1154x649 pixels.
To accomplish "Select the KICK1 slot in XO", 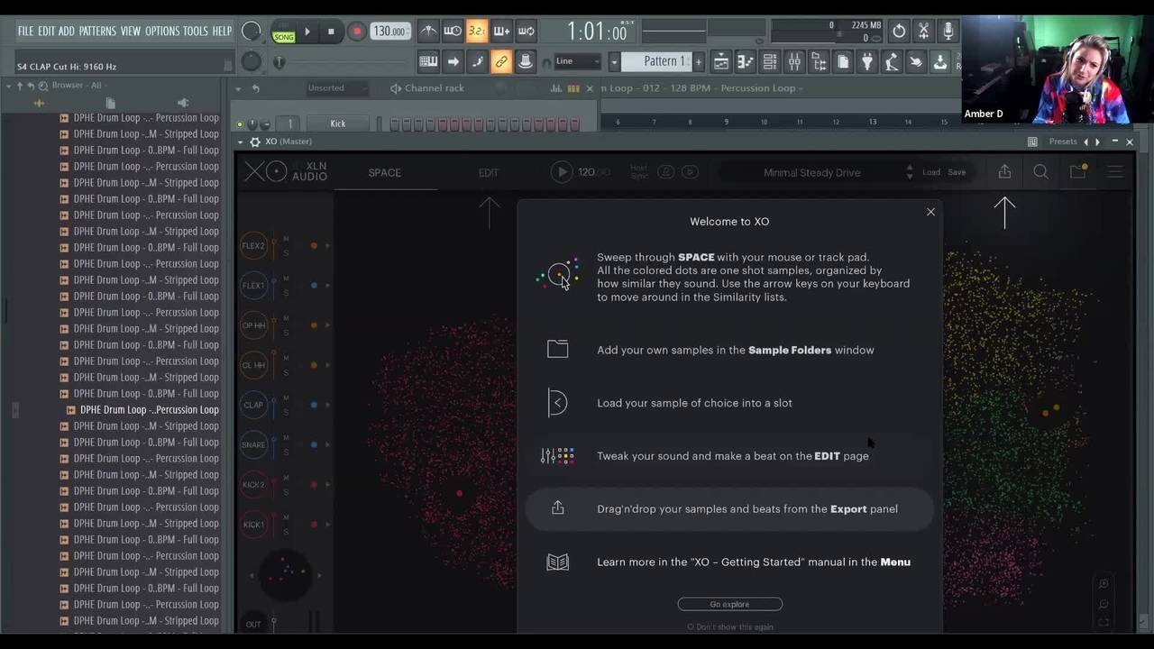I will tap(253, 524).
